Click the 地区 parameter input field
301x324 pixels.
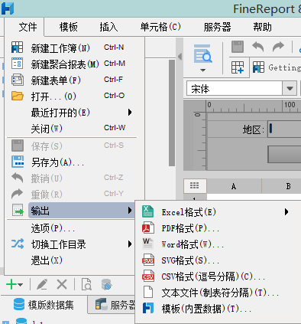point(284,129)
